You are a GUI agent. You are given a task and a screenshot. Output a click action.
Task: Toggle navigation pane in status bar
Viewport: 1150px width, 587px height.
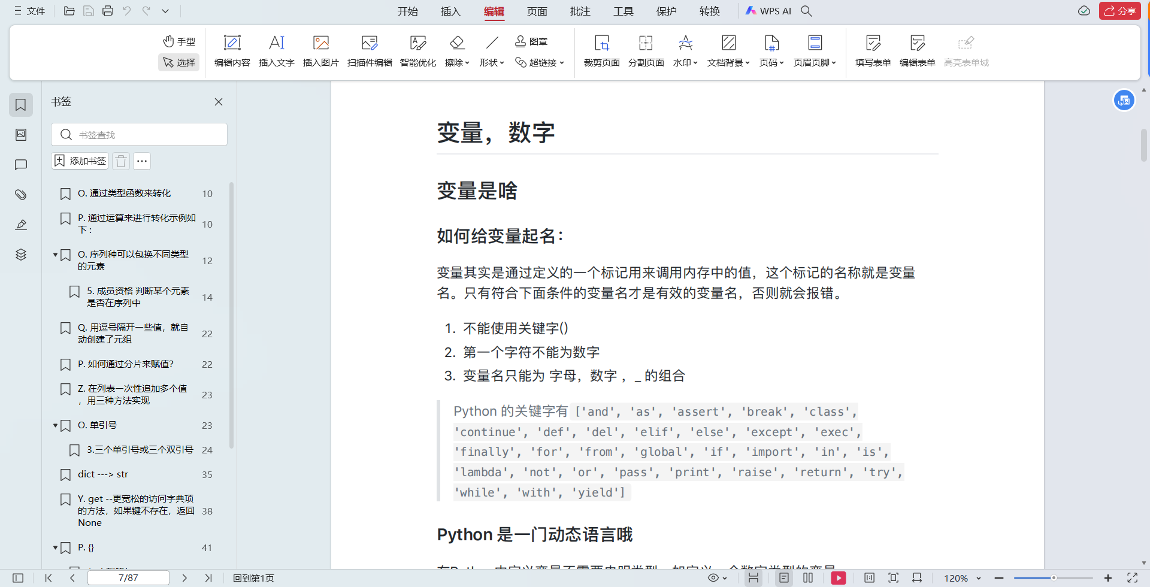[x=18, y=578]
